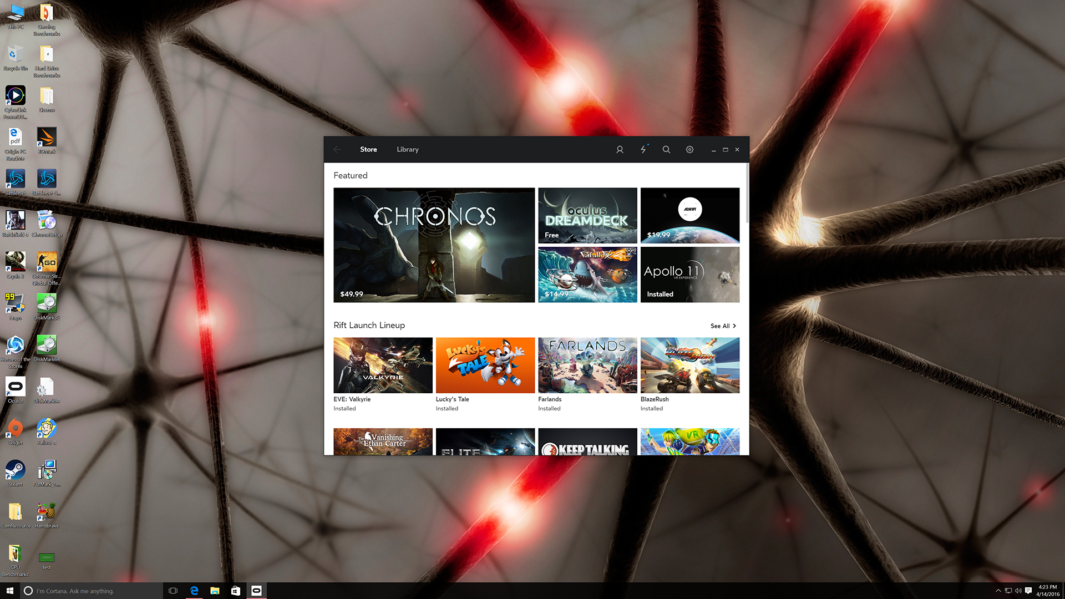Image resolution: width=1065 pixels, height=599 pixels.
Task: Select the Gaming Benchmarks folder icon
Action: pos(47,19)
